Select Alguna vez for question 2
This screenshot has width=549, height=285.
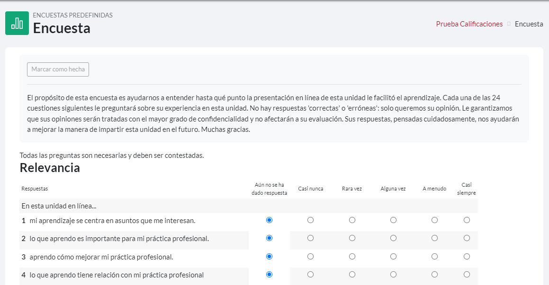coord(393,238)
